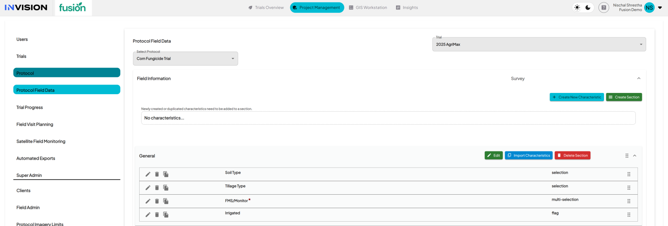Go to Trial Progress in sidebar
This screenshot has height=226, width=668.
(29, 108)
